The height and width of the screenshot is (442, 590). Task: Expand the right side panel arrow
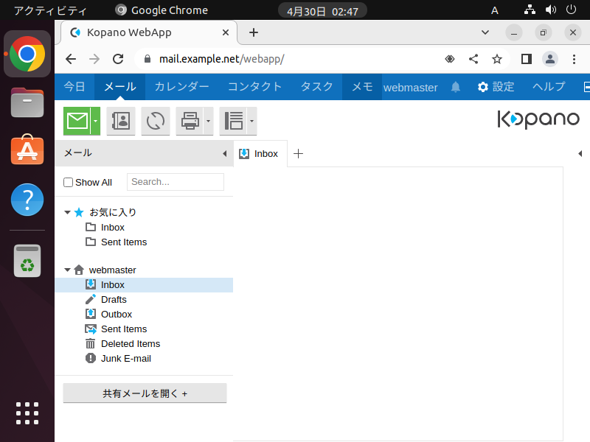pos(580,153)
